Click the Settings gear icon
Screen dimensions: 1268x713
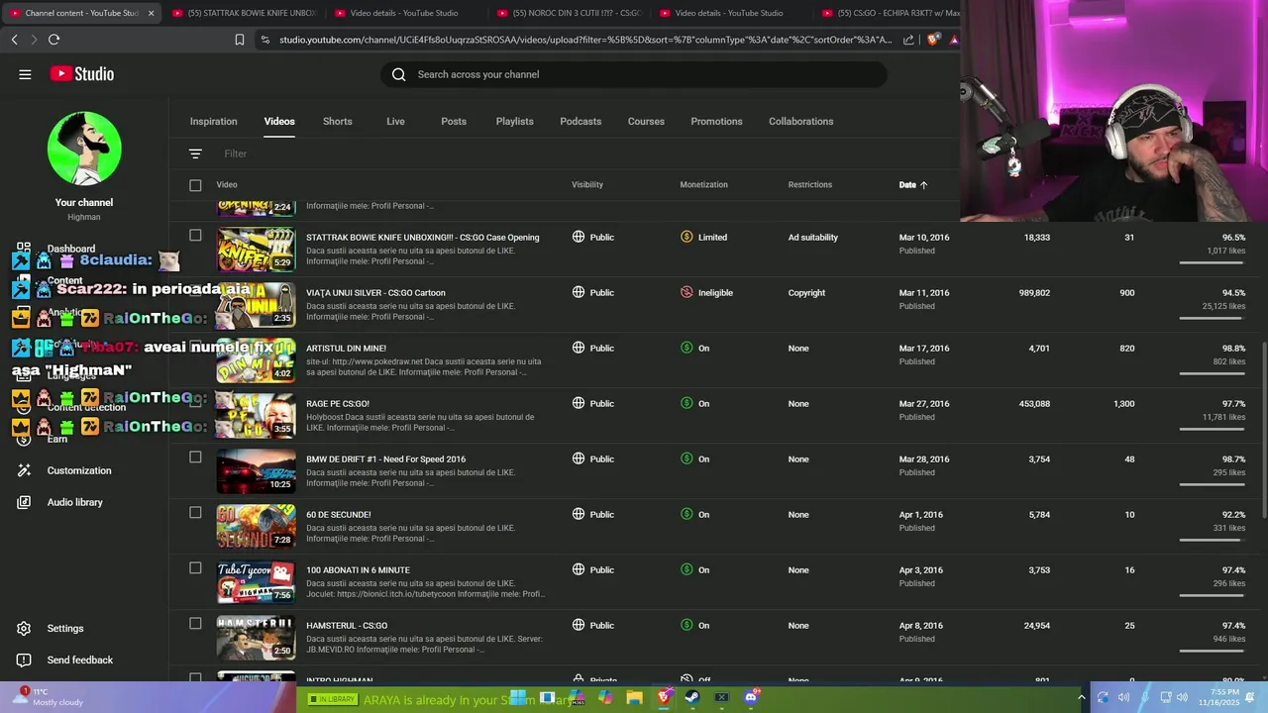click(x=24, y=628)
